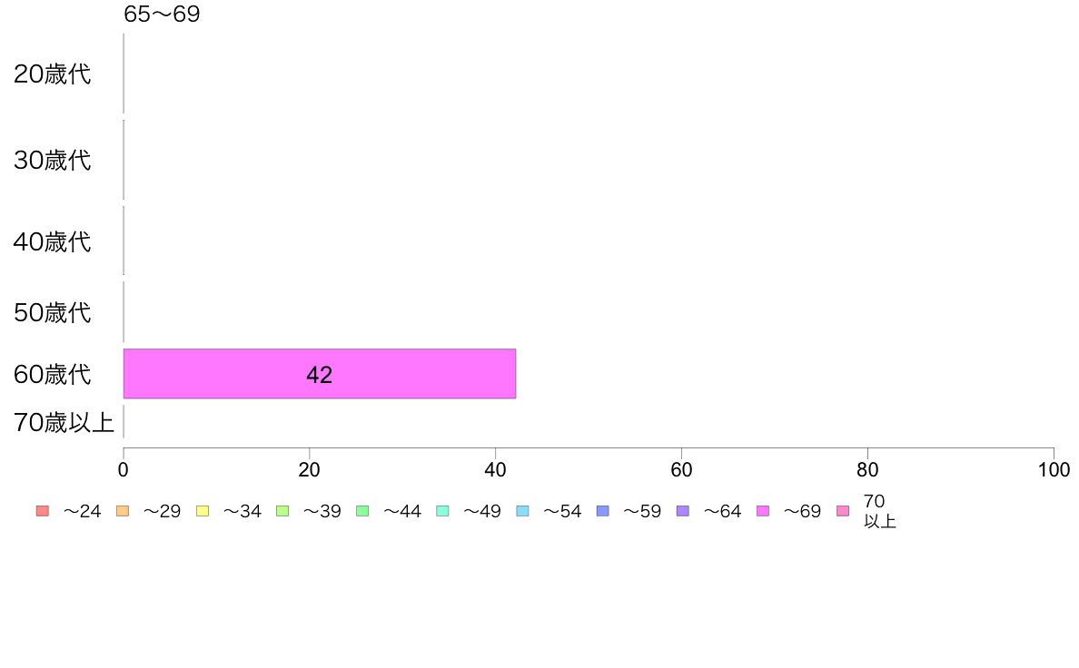
Task: Select the 30歳代 axis label
Action: coord(53,161)
